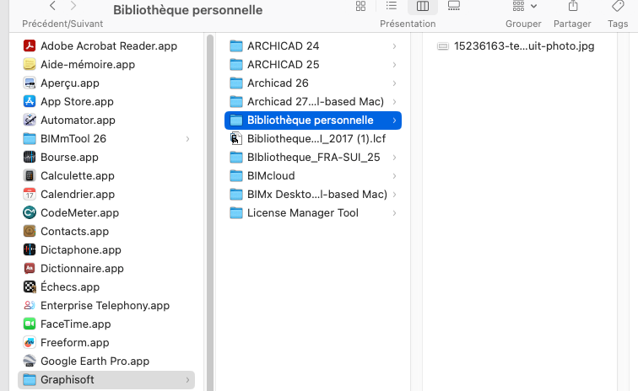Select Enterprise Telephony.app icon
638x391 pixels.
pos(30,305)
